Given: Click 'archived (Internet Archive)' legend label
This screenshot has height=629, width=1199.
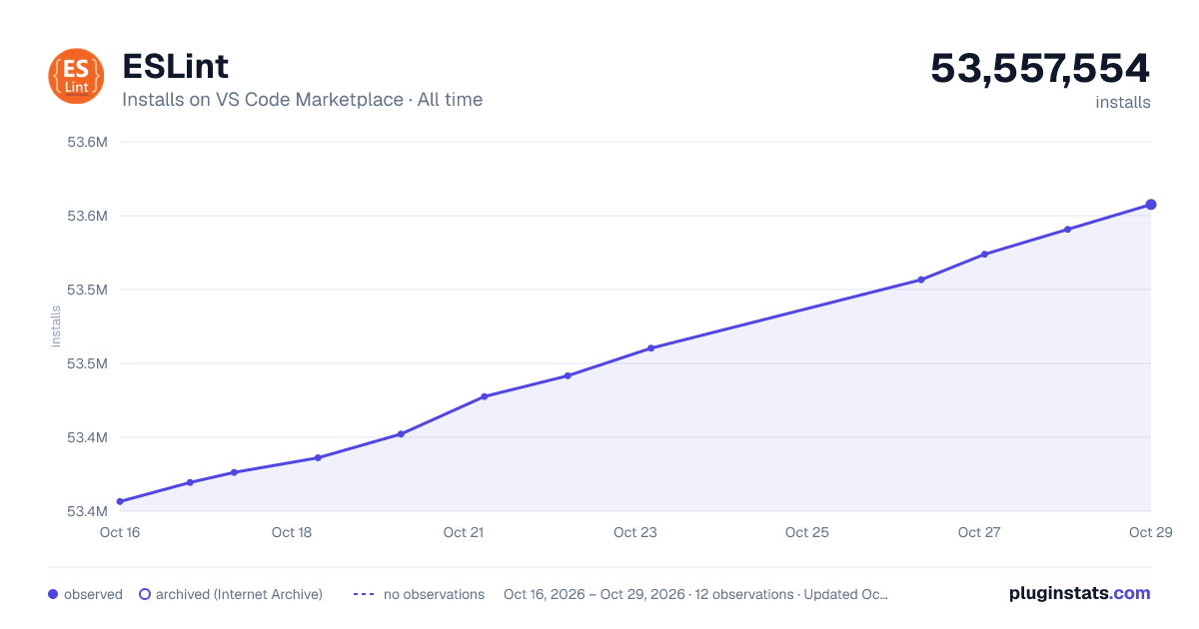Looking at the screenshot, I should tap(240, 594).
